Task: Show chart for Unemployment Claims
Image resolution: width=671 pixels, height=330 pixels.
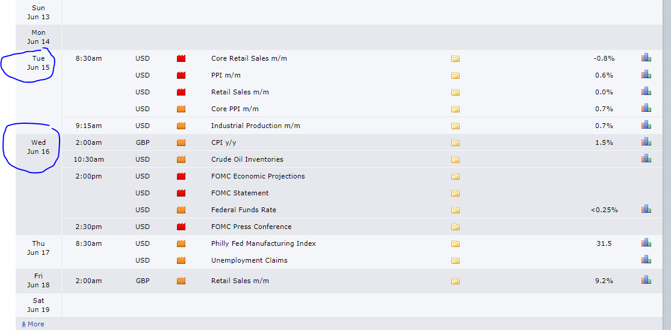Action: (646, 260)
